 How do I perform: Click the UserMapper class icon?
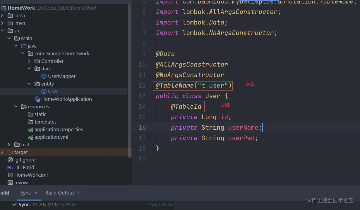(x=44, y=76)
